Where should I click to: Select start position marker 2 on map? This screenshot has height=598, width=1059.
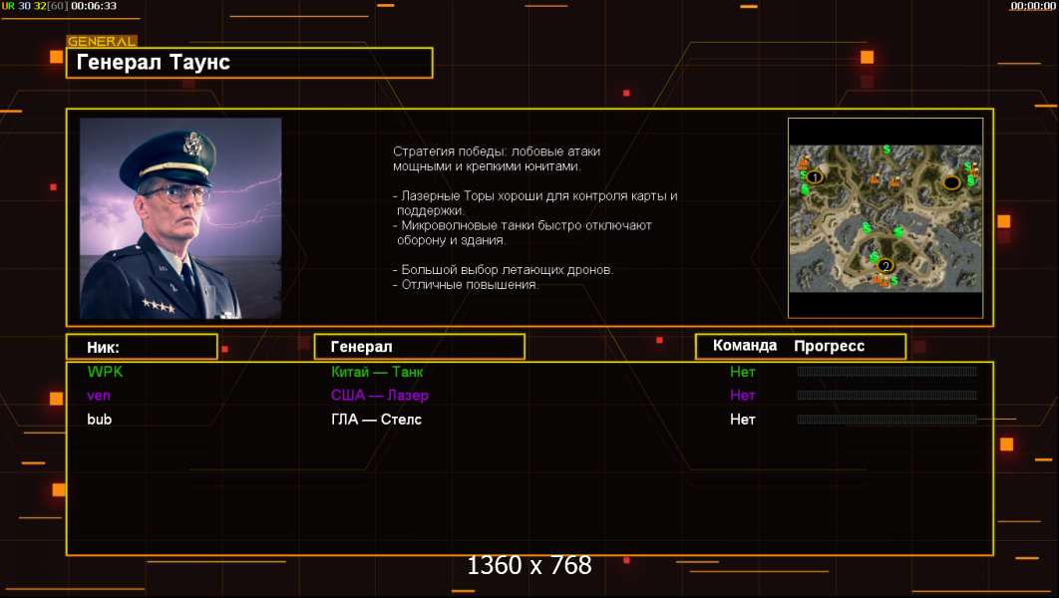pyautogui.click(x=885, y=266)
